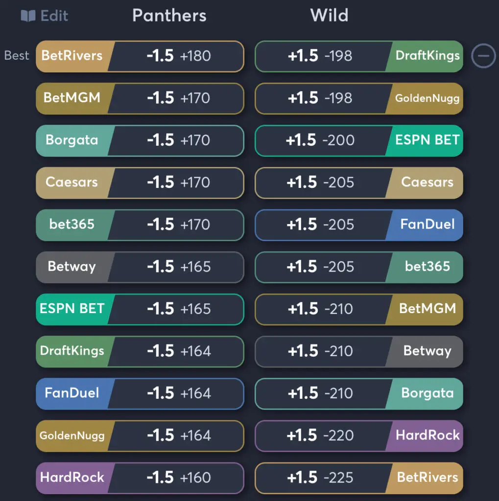Open the Borgata Panthers +170 bet
The width and height of the screenshot is (499, 501).
[140, 140]
